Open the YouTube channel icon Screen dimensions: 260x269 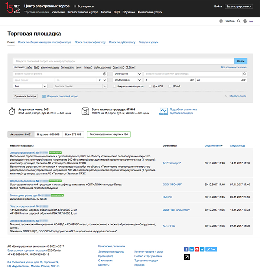coord(197,249)
